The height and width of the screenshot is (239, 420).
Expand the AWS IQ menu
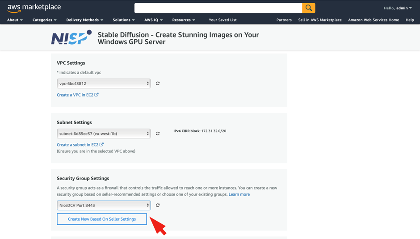tap(154, 20)
